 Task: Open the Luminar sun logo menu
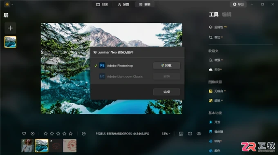[7, 4]
